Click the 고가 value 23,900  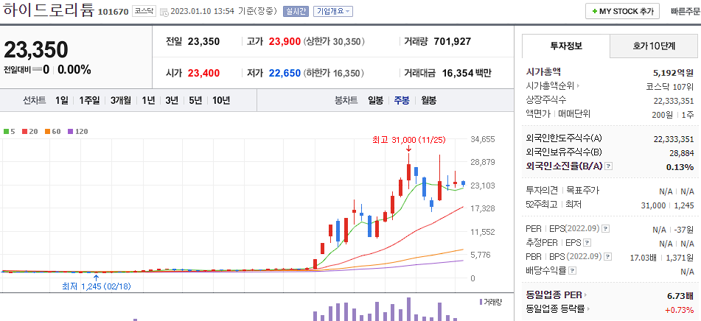(x=285, y=42)
